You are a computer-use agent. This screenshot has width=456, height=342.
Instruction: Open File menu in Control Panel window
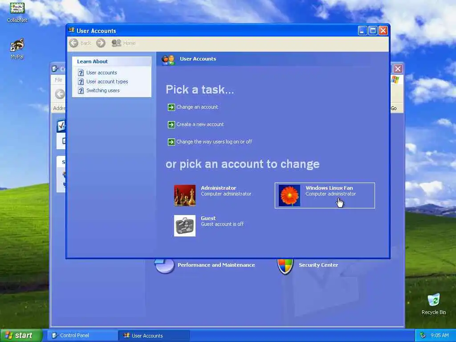(58, 80)
